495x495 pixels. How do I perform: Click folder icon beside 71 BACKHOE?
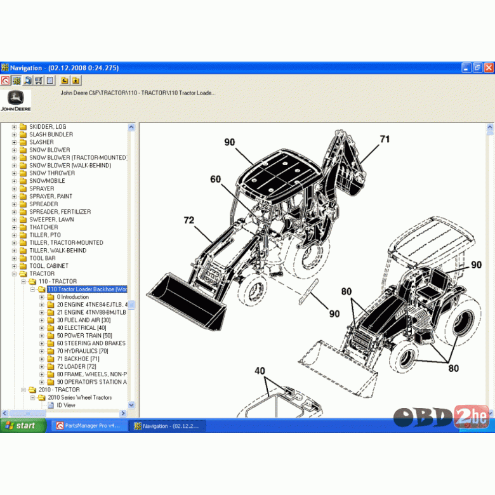pyautogui.click(x=51, y=359)
